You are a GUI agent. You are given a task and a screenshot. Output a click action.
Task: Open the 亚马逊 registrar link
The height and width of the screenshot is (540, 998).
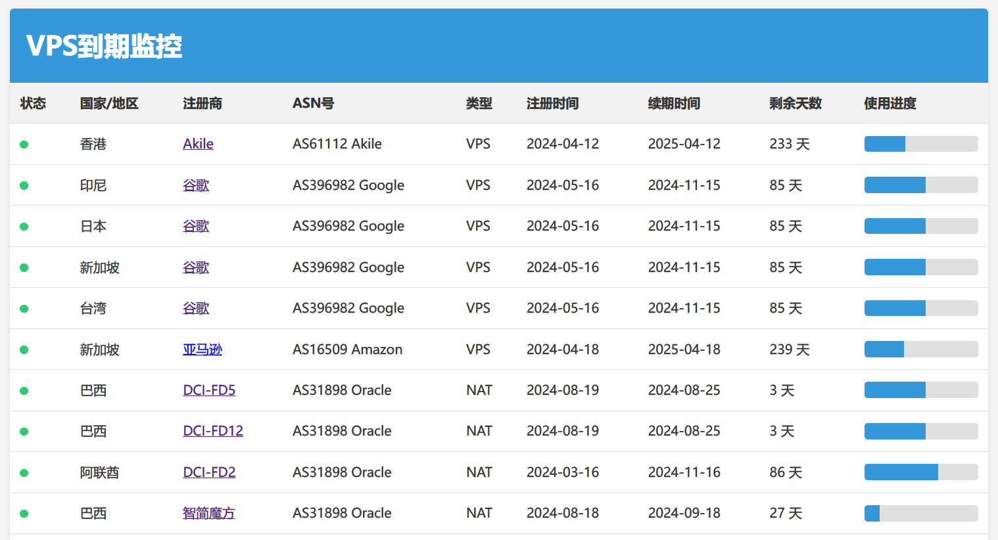[202, 349]
